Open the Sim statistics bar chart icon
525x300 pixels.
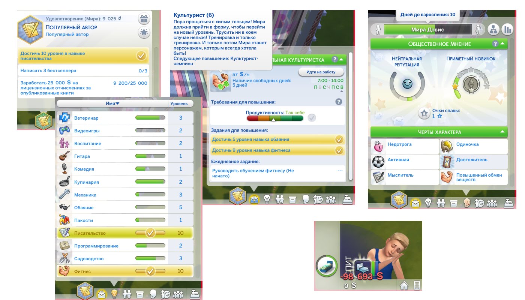tap(507, 29)
